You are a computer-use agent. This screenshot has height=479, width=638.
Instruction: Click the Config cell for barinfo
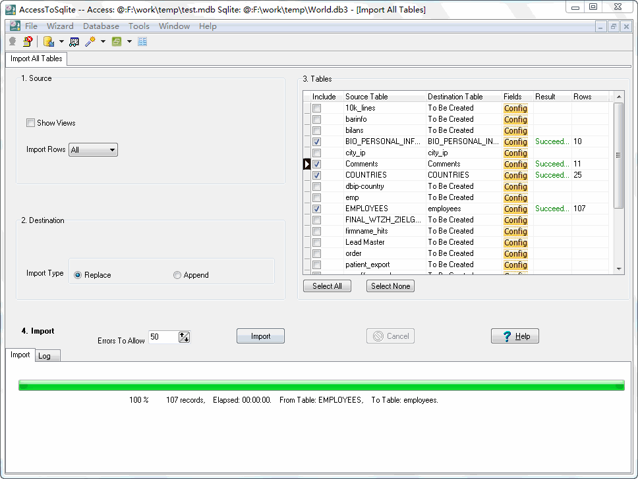coord(515,120)
